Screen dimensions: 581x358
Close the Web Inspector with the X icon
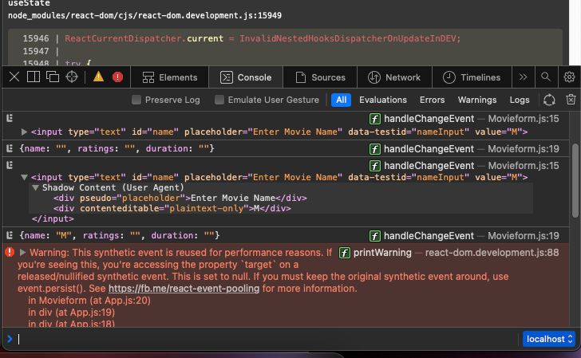coord(14,77)
